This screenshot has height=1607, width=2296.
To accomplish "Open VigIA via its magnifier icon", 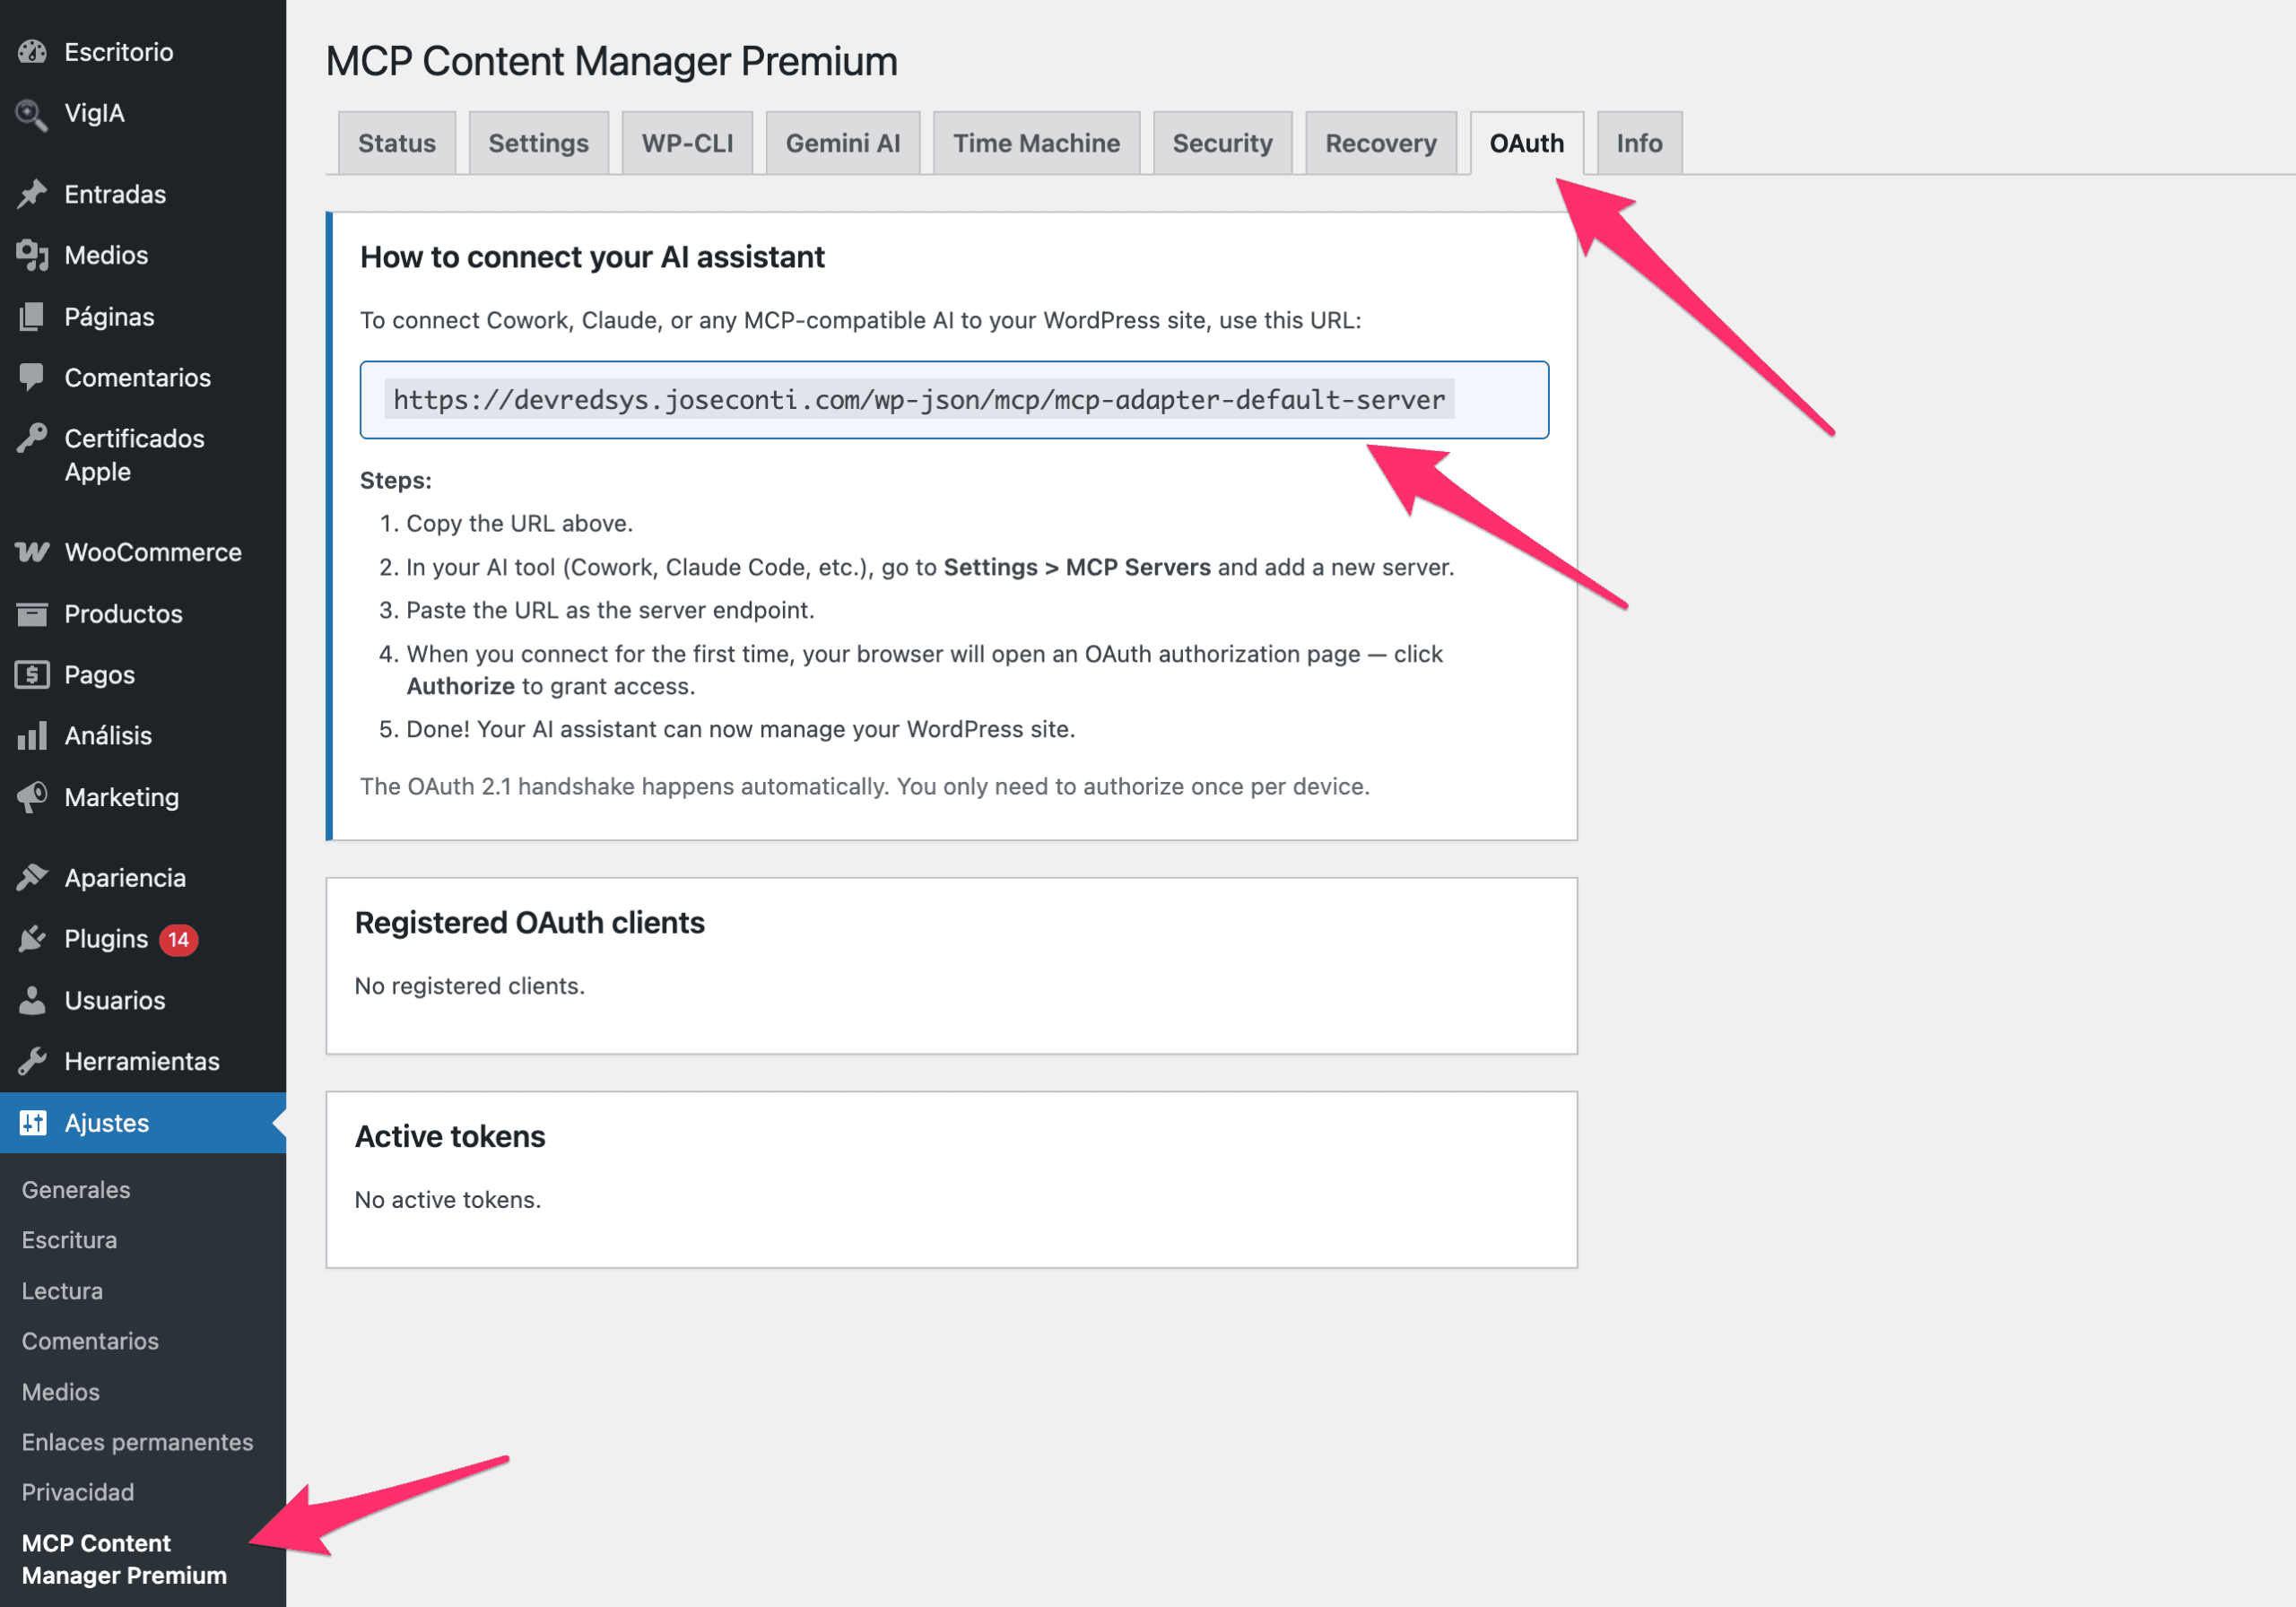I will point(33,113).
